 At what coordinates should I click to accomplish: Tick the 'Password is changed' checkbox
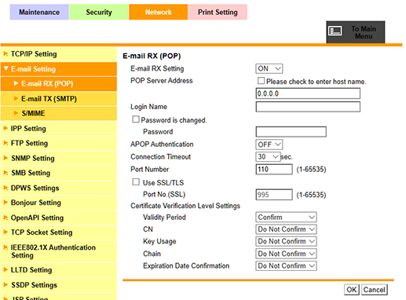[136, 119]
